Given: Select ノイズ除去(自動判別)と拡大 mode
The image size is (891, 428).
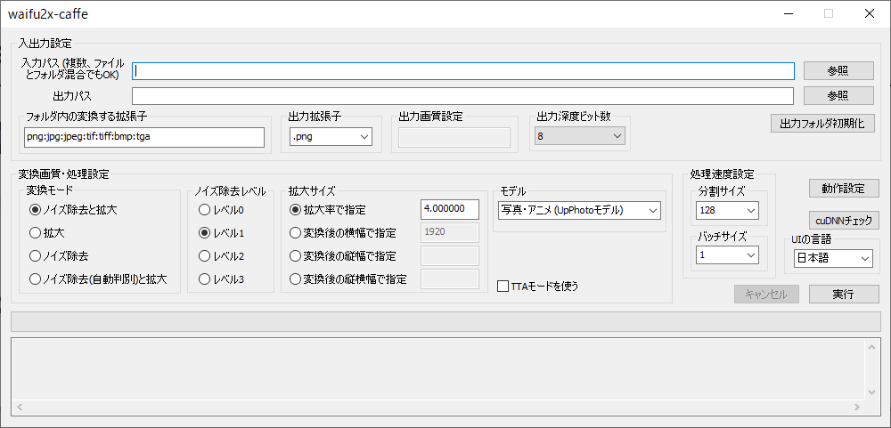Looking at the screenshot, I should tap(98, 279).
